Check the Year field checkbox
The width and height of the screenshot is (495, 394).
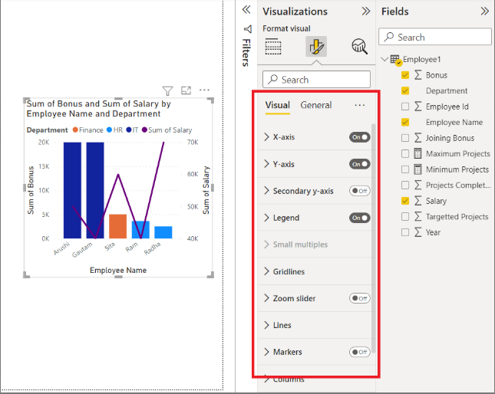coord(405,232)
